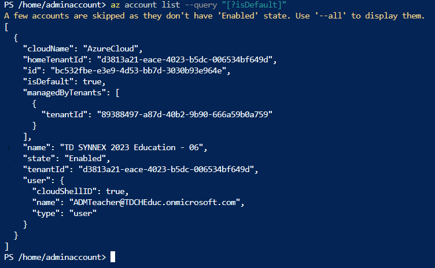Click the closing square bracket of the output
The image size is (435, 268).
coord(7,246)
